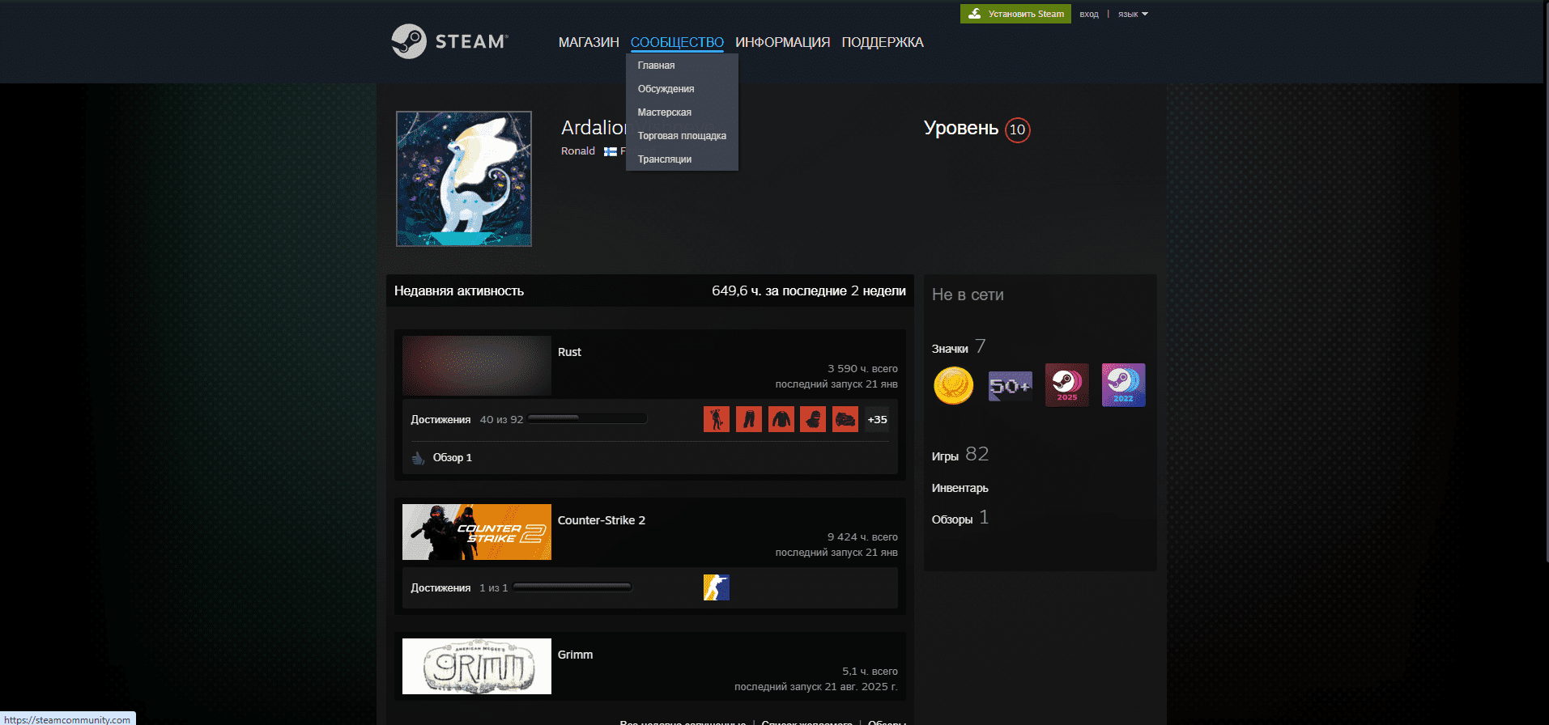Image resolution: width=1549 pixels, height=725 pixels.
Task: Click the Counter-Strike 2 achievement icon
Action: pos(717,587)
